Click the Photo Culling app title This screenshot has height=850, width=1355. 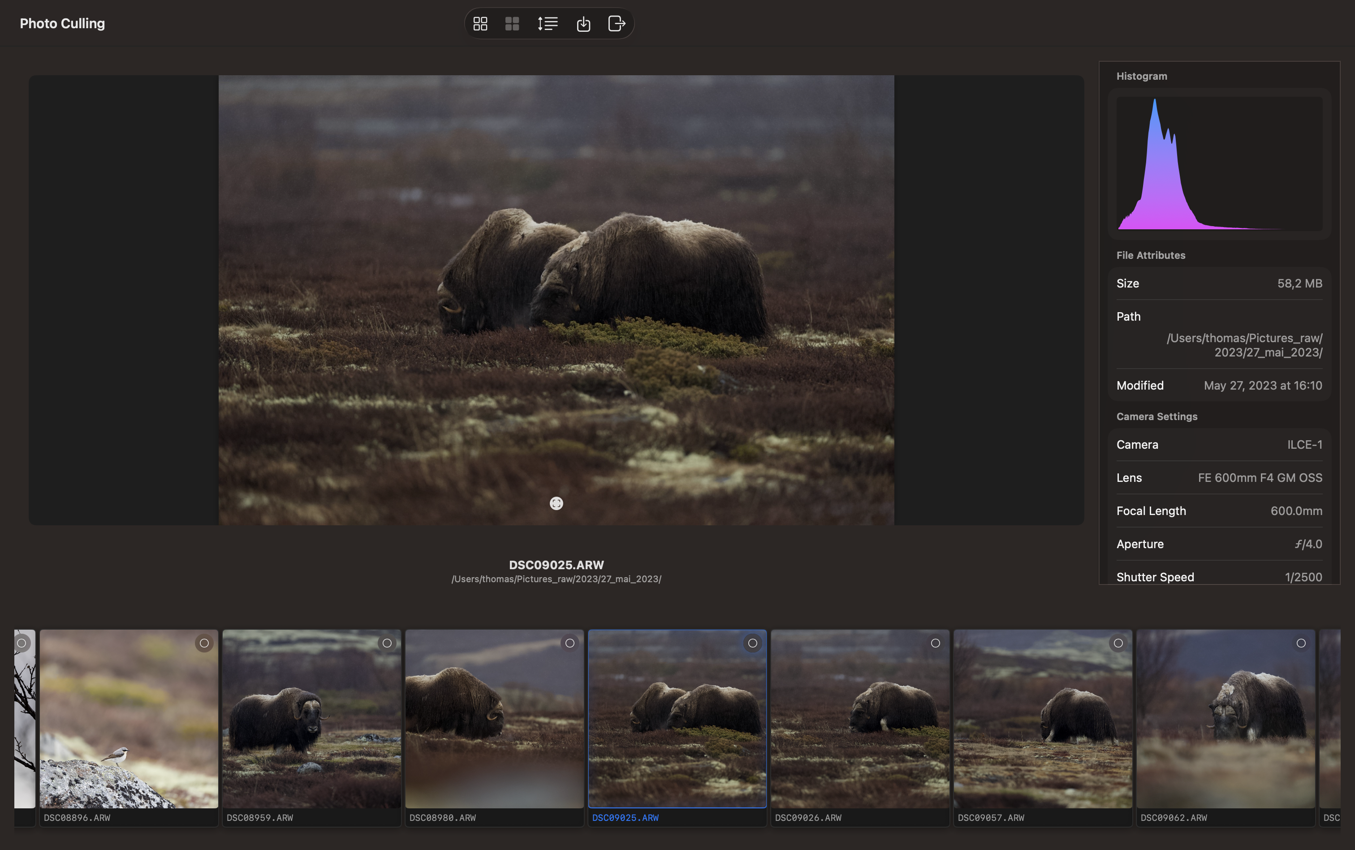pyautogui.click(x=62, y=23)
